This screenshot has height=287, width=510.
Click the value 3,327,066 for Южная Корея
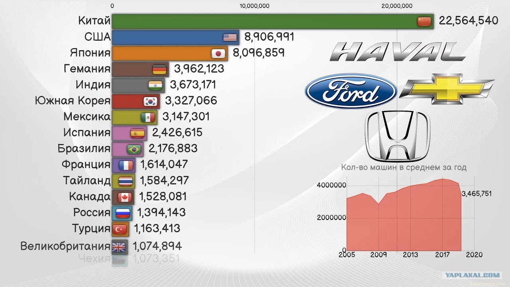191,100
